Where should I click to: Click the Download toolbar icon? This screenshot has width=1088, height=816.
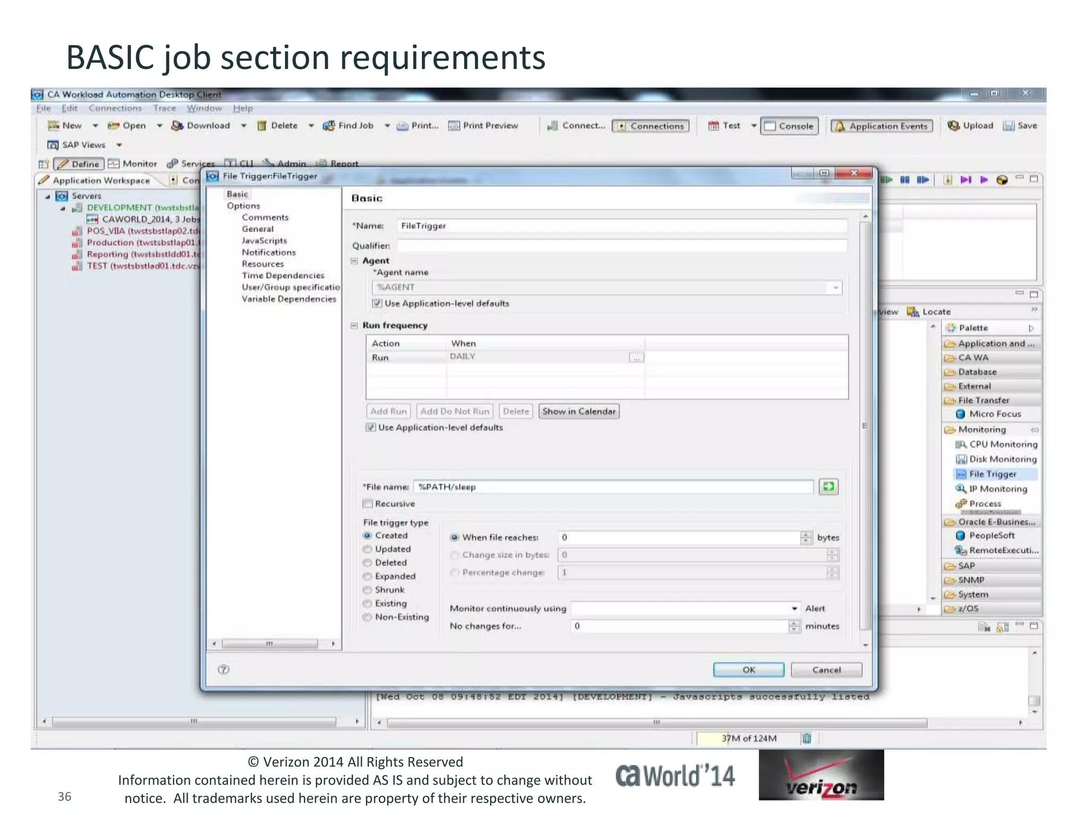(x=177, y=126)
